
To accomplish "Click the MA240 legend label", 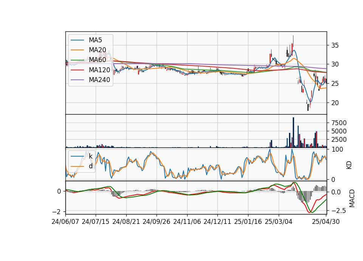I will click(99, 80).
